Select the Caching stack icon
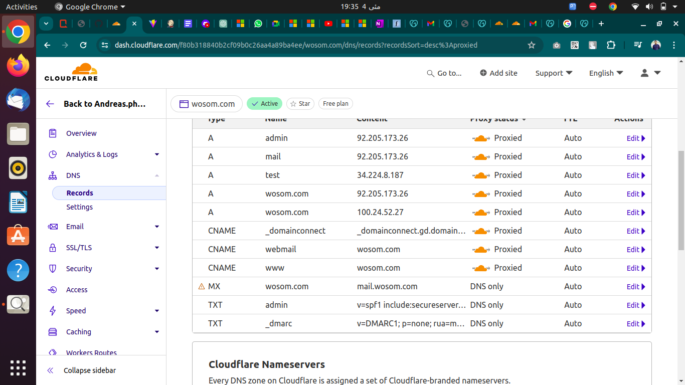 (53, 332)
